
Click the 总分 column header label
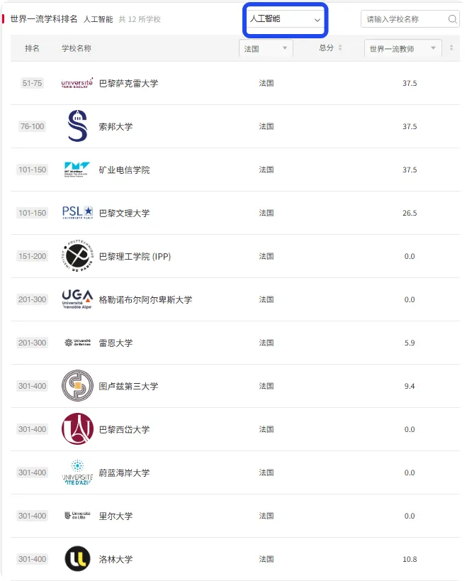(327, 48)
